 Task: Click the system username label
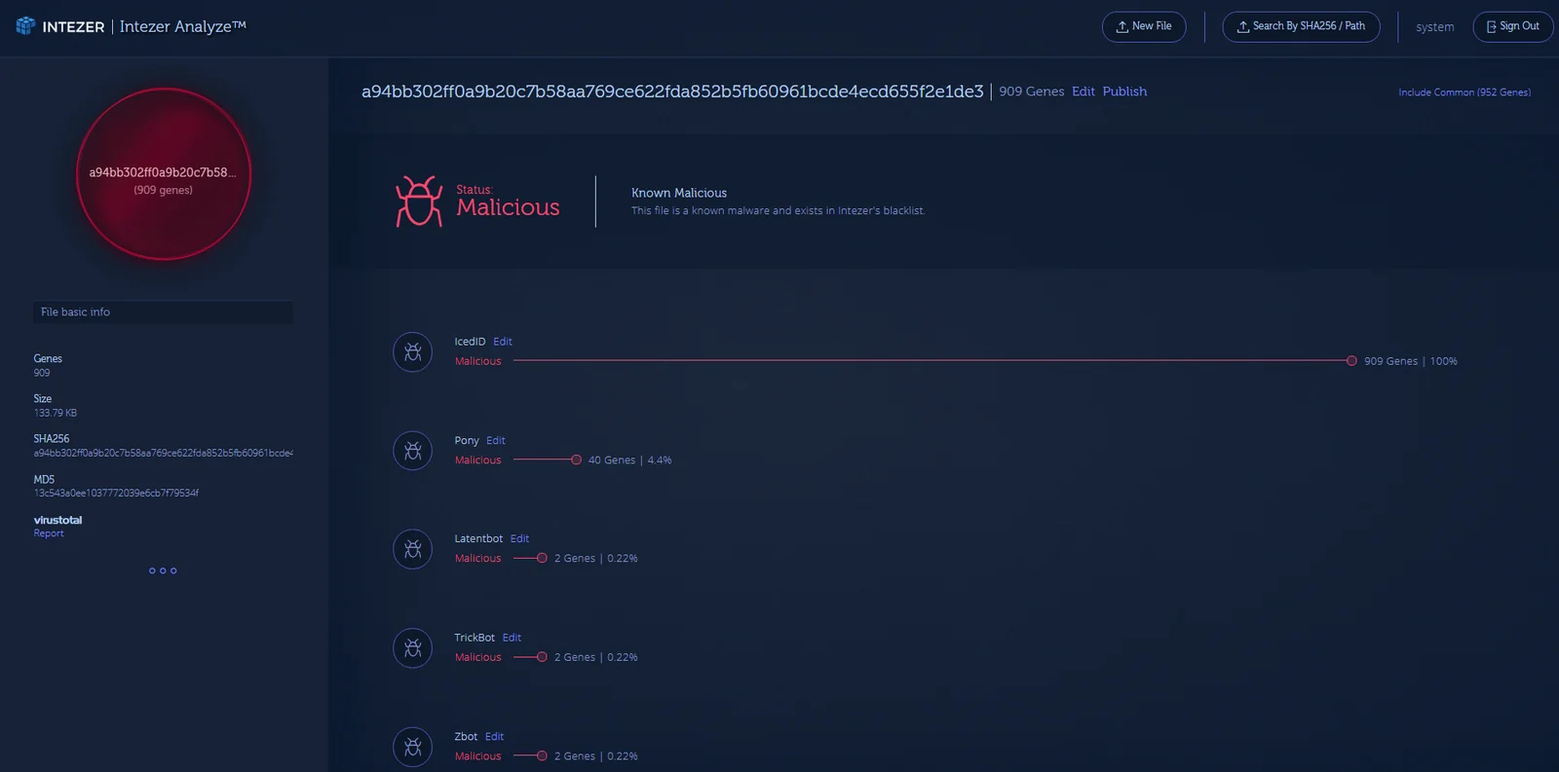(x=1435, y=27)
